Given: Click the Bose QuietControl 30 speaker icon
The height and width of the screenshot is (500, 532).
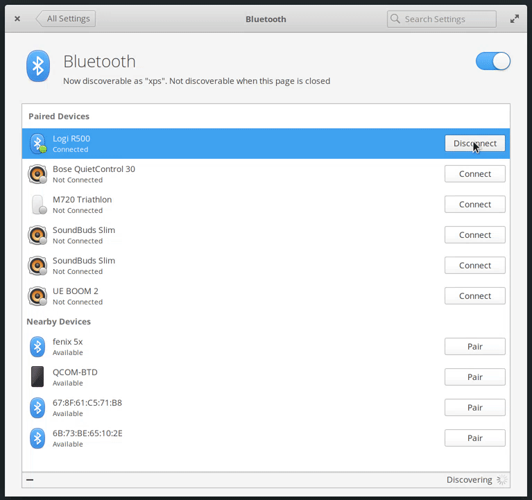Looking at the screenshot, I should click(x=37, y=174).
